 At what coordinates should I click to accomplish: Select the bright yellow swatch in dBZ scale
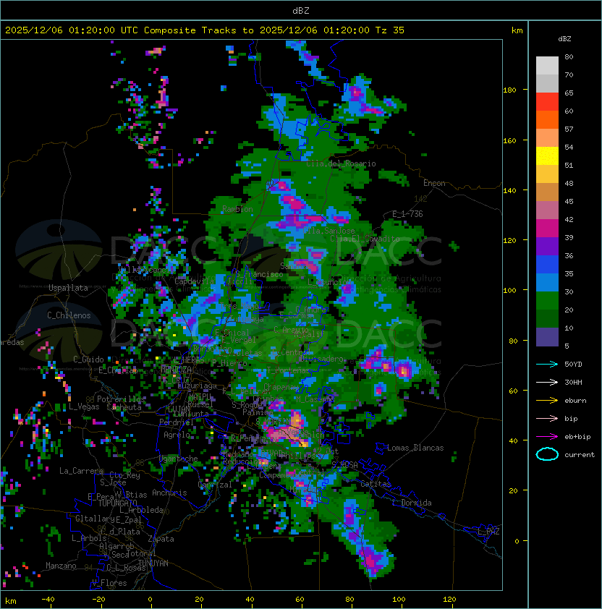click(x=547, y=156)
